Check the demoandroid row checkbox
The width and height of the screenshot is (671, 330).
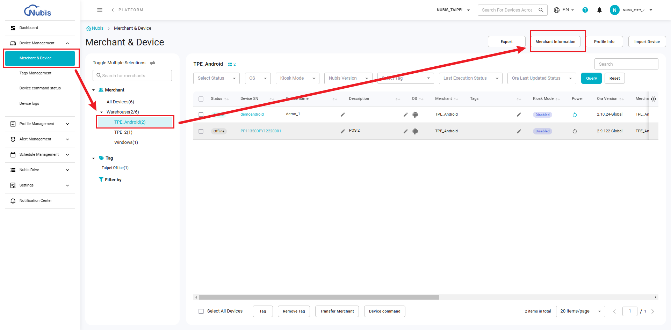point(201,115)
